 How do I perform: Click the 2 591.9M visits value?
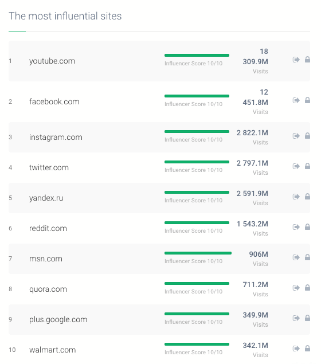point(252,194)
